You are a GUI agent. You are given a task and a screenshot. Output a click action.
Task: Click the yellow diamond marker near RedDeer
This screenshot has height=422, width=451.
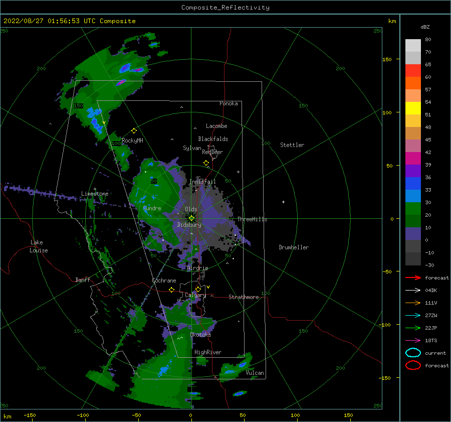tap(206, 163)
